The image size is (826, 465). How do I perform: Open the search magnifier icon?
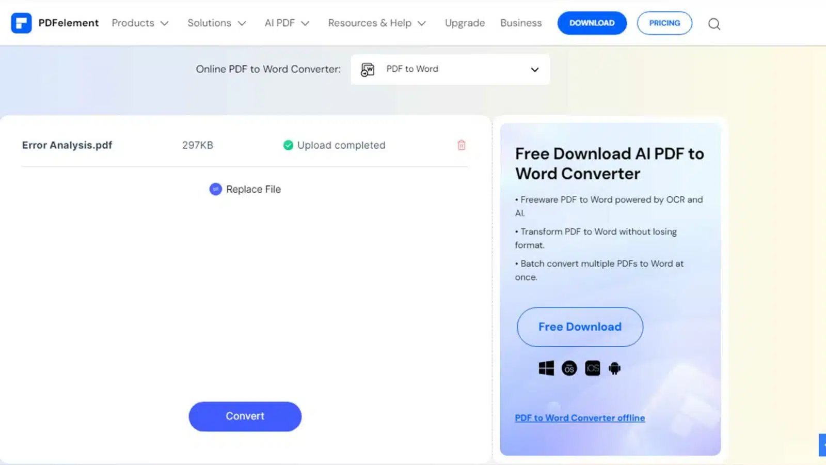(714, 24)
